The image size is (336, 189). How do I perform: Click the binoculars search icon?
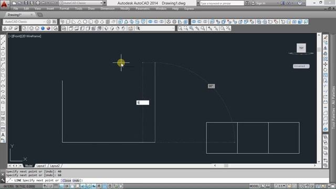coord(247,3)
